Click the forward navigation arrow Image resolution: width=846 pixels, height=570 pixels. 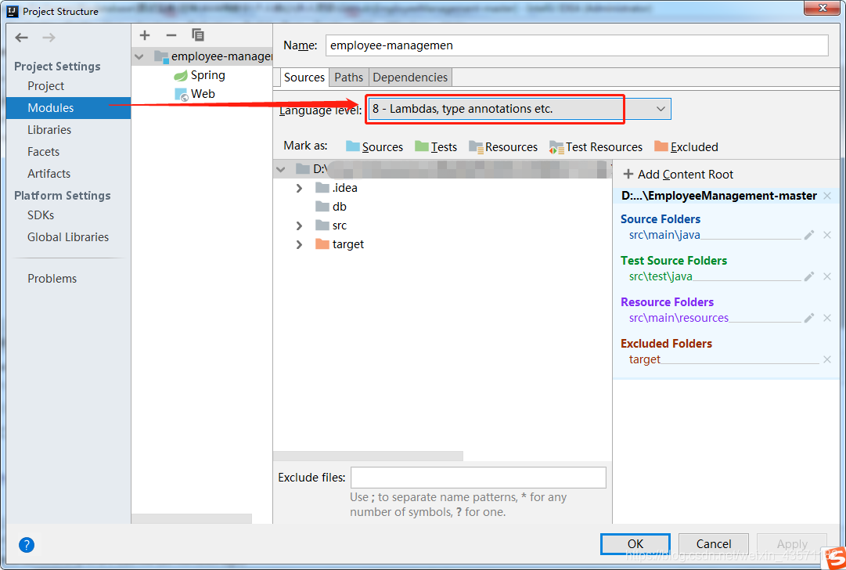[x=49, y=38]
